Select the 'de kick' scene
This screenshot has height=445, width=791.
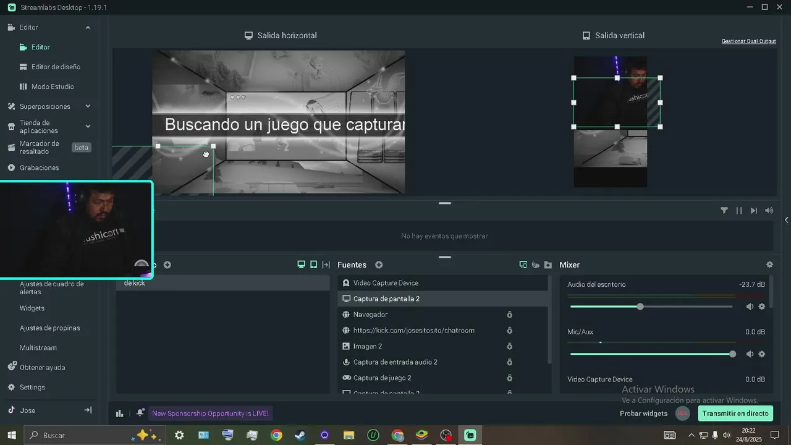pyautogui.click(x=222, y=283)
